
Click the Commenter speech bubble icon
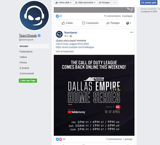click(84, 23)
